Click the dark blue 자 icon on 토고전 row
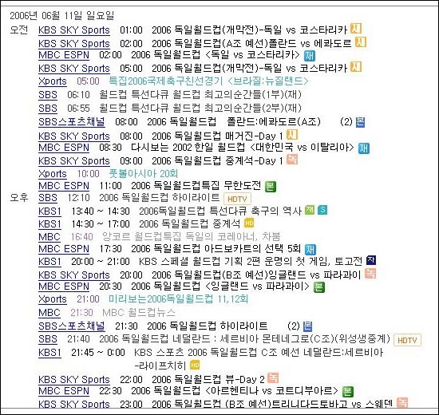 point(371,260)
